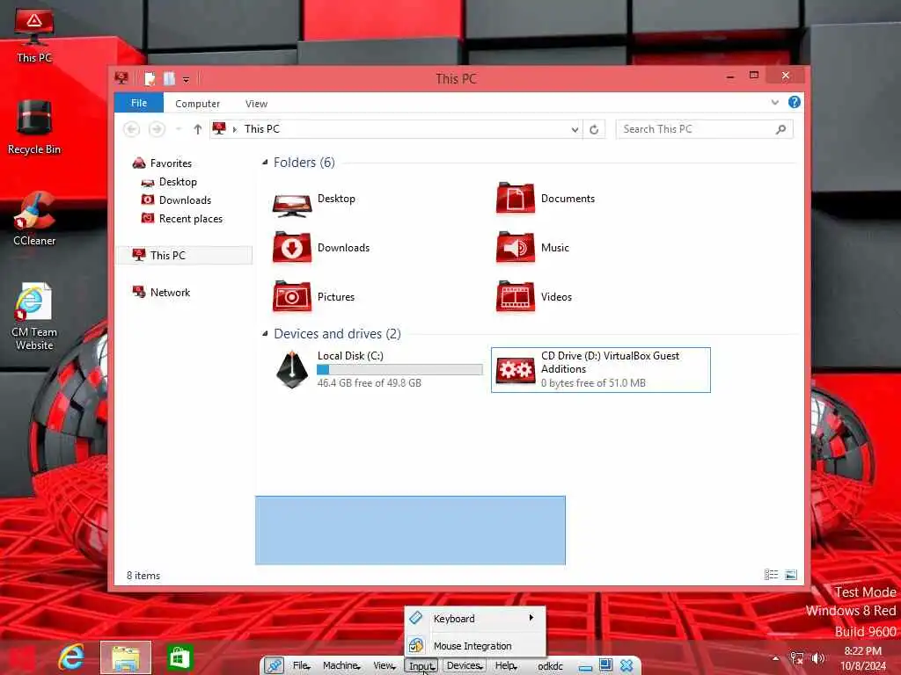This screenshot has height=675, width=901.
Task: Open the Desktop folder icon
Action: click(292, 204)
